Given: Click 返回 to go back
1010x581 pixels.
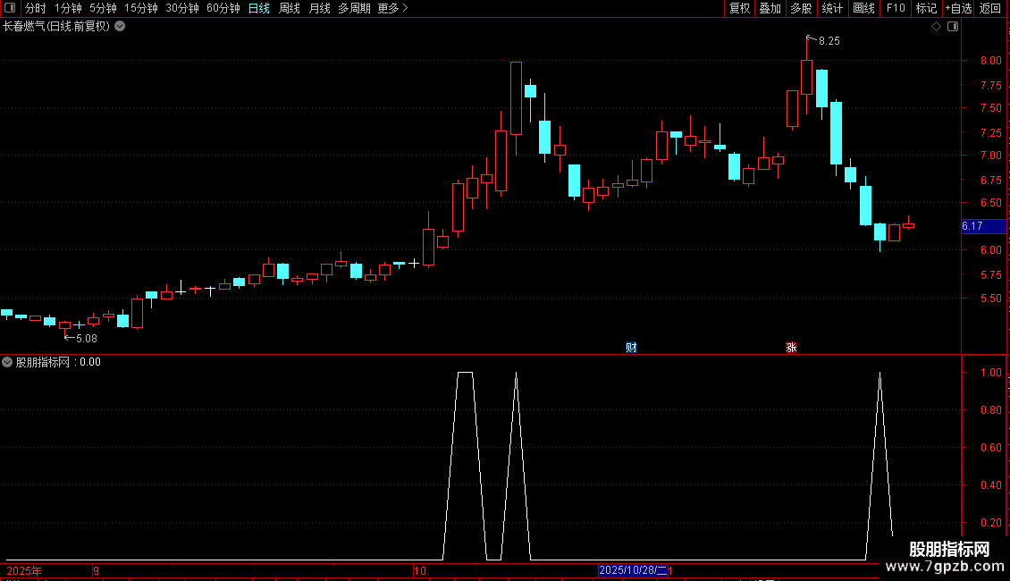Looking at the screenshot, I should [x=990, y=8].
